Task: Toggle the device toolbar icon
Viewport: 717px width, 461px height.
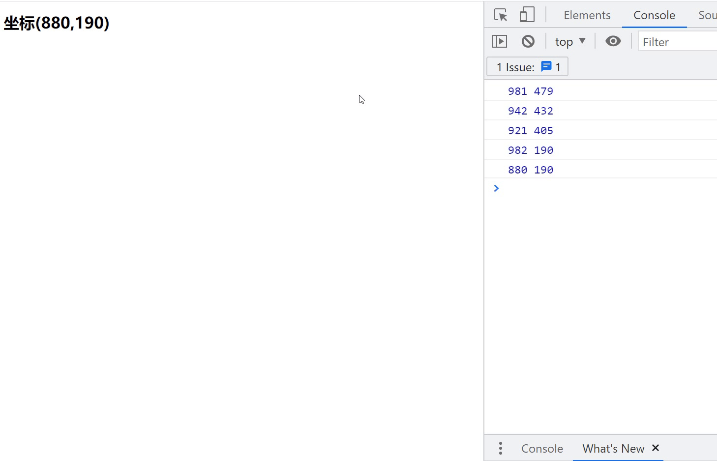Action: click(527, 15)
